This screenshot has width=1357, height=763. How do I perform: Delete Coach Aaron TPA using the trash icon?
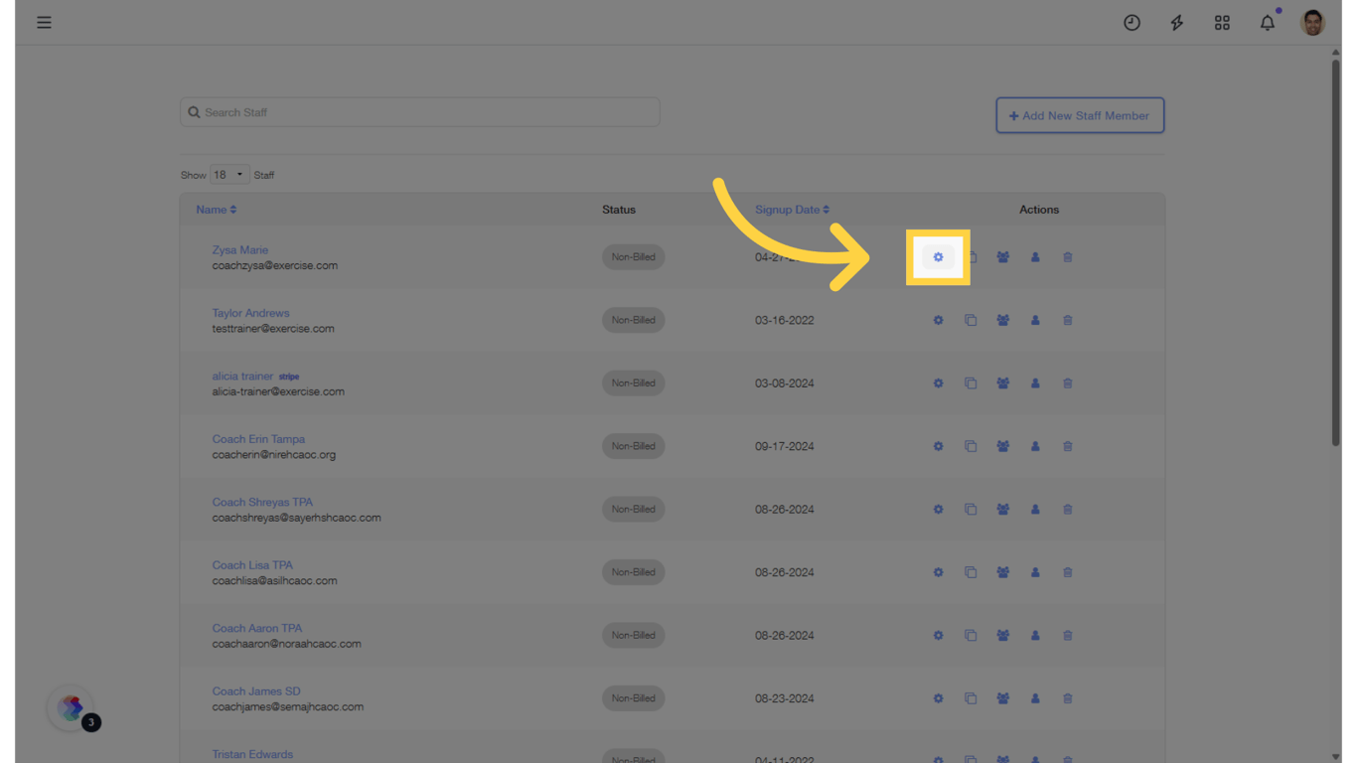point(1068,636)
